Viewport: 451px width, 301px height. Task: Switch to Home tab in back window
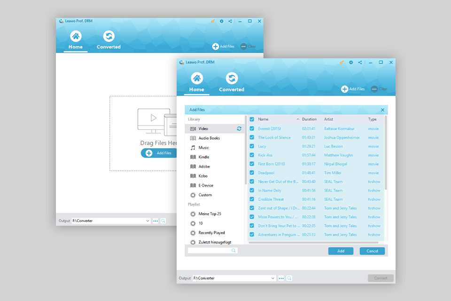[x=75, y=40]
